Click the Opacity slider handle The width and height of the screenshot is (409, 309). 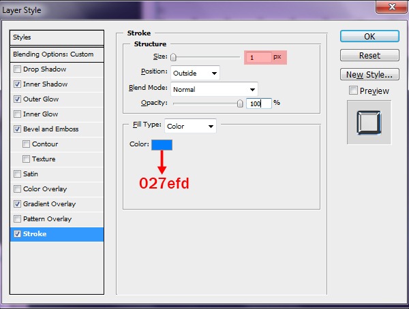coord(240,103)
